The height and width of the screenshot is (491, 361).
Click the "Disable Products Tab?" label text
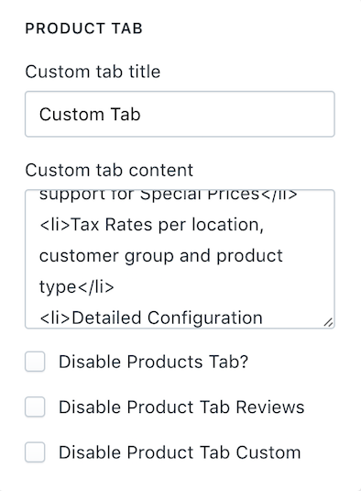[x=153, y=362]
